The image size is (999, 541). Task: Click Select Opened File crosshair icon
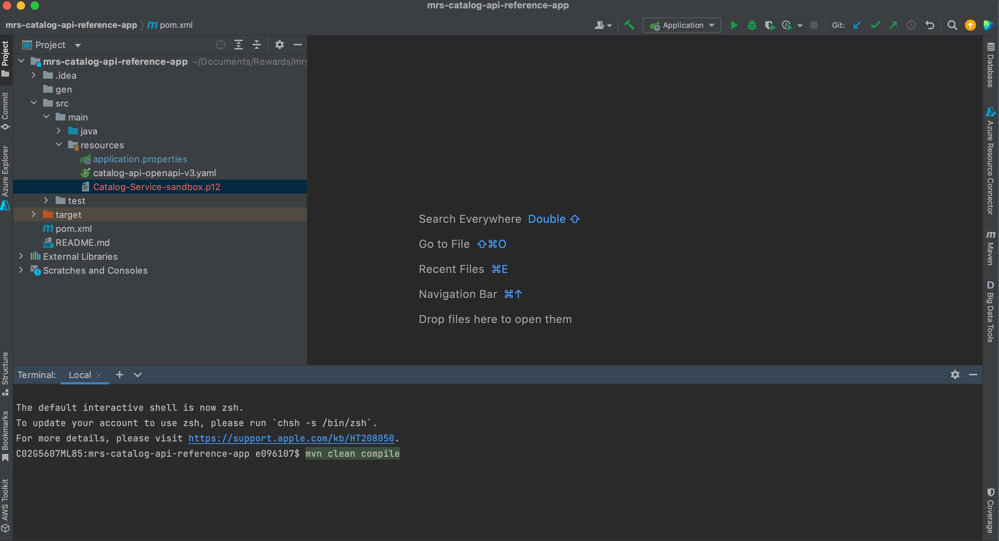220,45
